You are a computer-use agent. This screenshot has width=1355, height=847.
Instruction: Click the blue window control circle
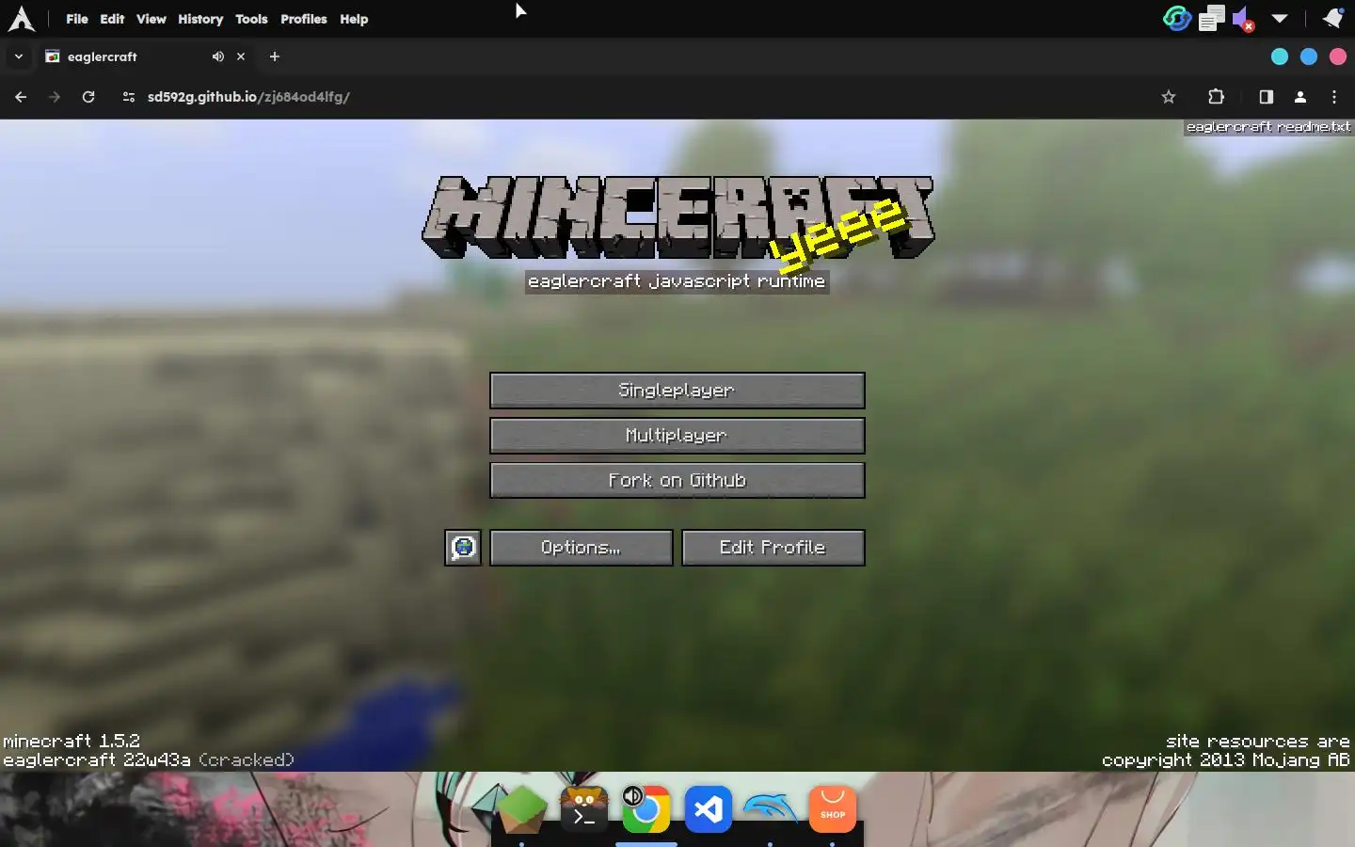(1309, 56)
